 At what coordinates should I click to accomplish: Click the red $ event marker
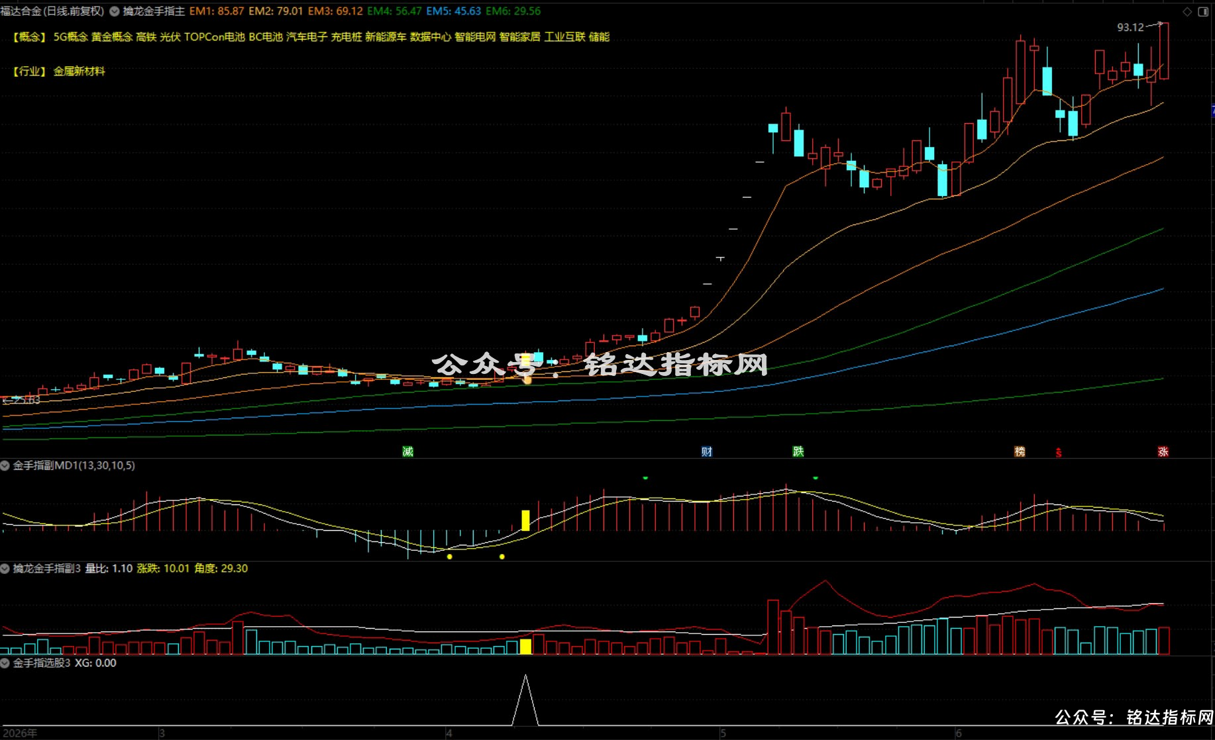point(1059,453)
